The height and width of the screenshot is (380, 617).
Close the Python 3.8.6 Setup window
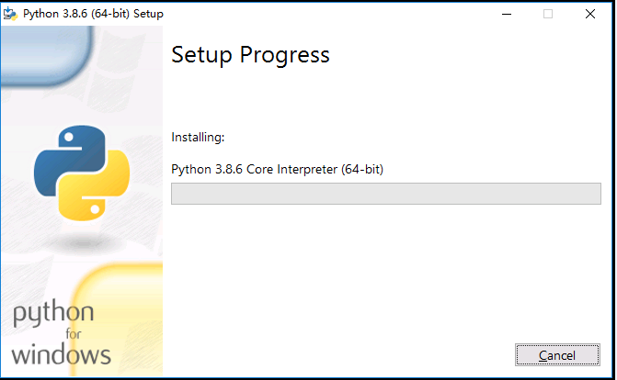(590, 13)
